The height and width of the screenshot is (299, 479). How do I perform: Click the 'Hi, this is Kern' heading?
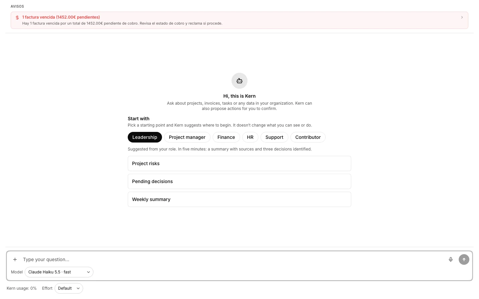pos(239,96)
